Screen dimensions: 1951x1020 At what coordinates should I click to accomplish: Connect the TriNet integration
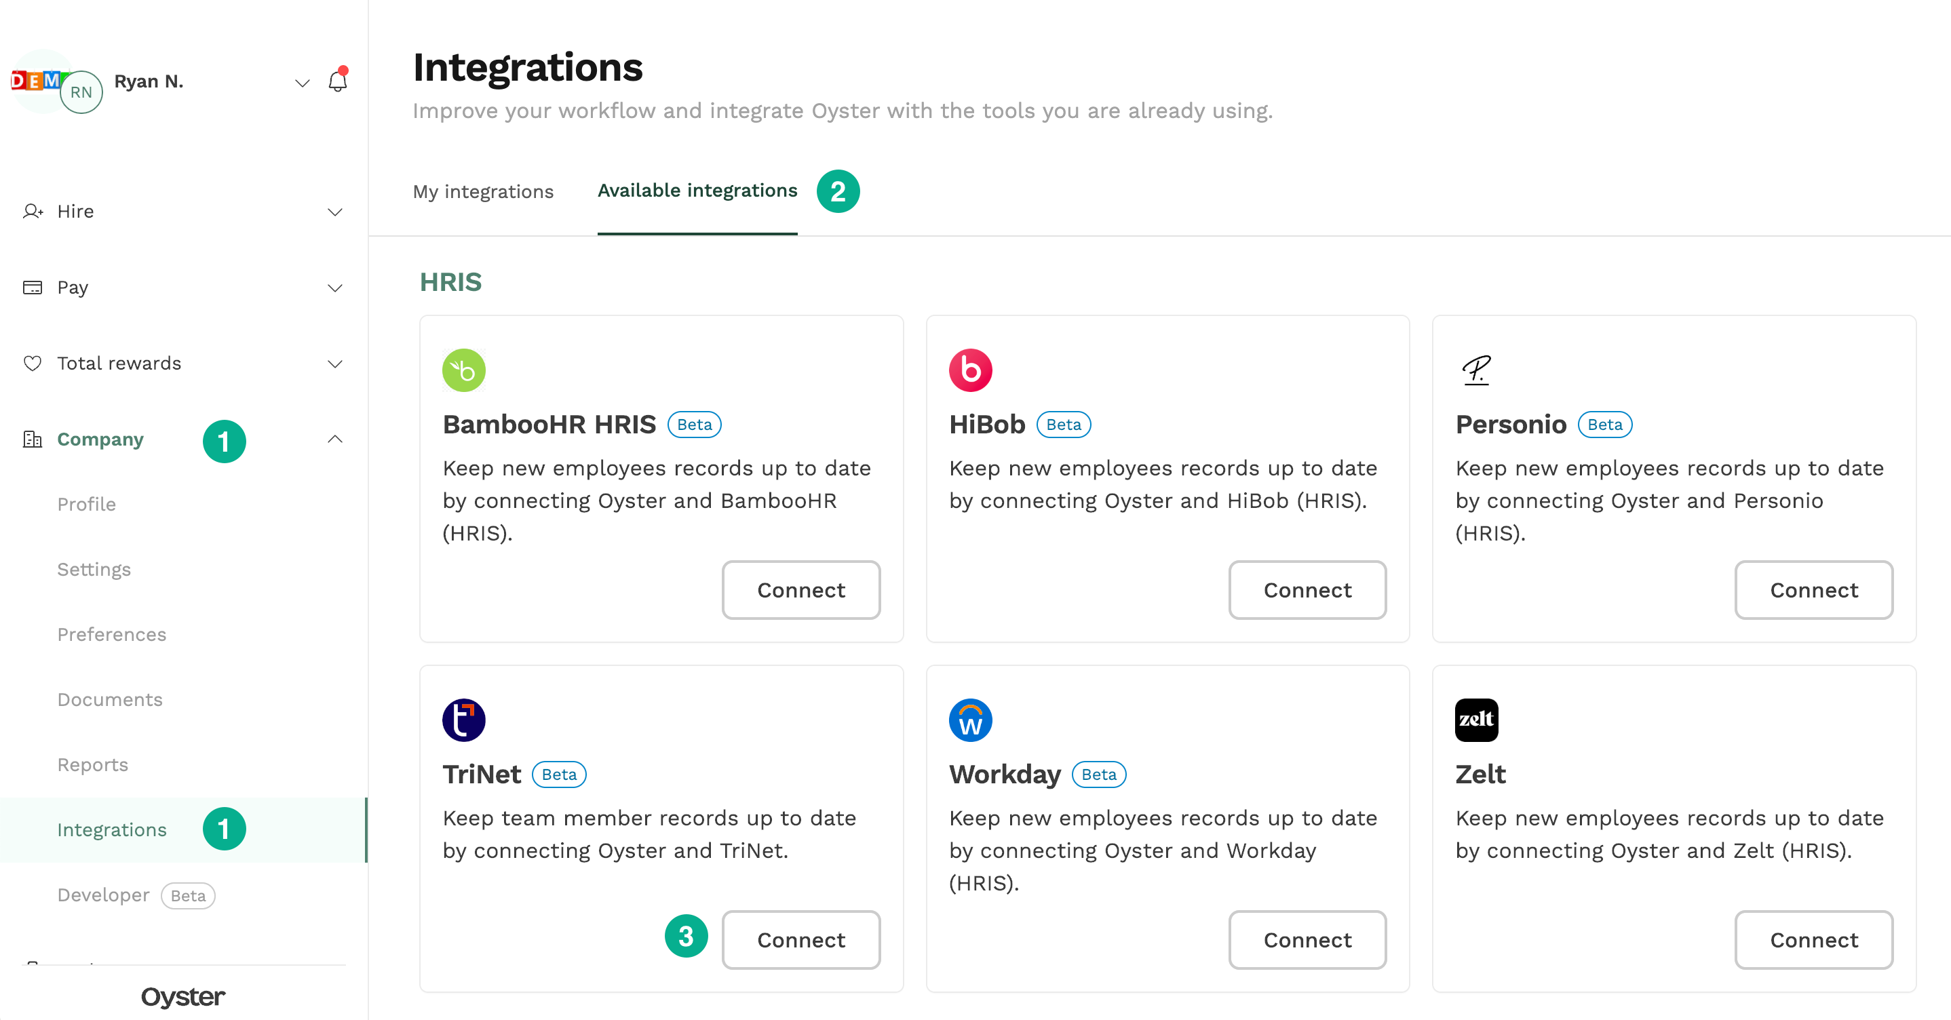[x=800, y=940]
